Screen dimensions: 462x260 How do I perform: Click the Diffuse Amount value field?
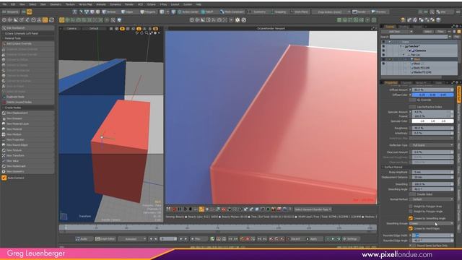coord(432,90)
